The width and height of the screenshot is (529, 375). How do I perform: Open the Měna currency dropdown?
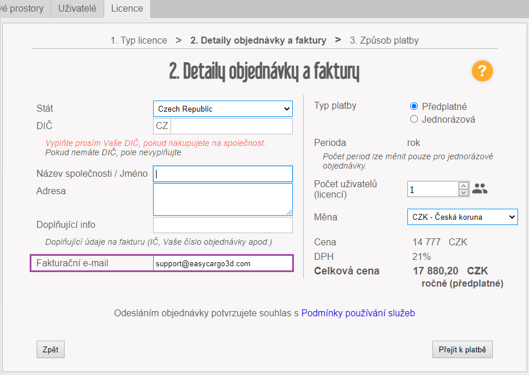pyautogui.click(x=462, y=217)
